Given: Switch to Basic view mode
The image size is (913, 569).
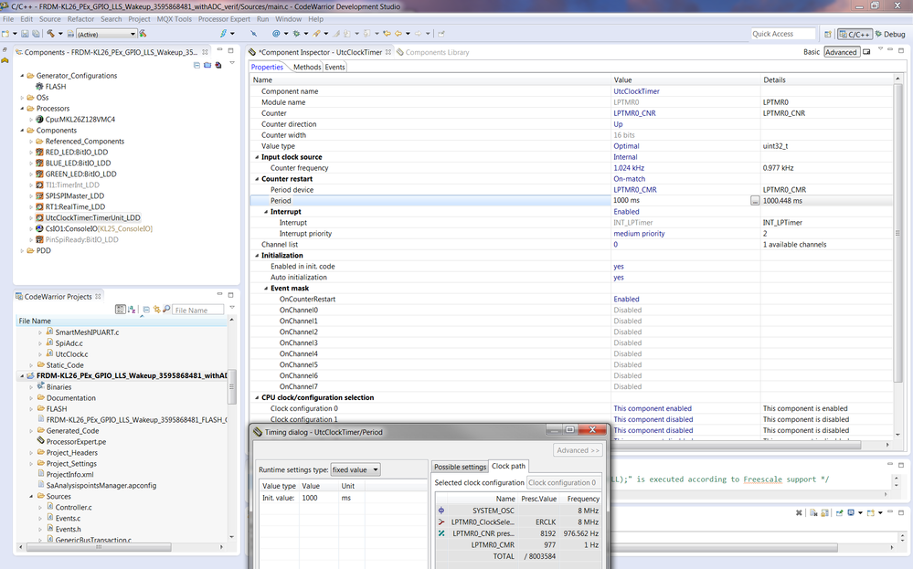Looking at the screenshot, I should 812,51.
